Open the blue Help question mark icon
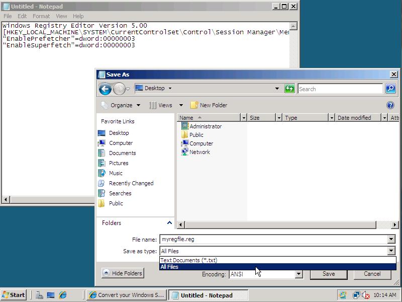402x302 pixels. 390,105
